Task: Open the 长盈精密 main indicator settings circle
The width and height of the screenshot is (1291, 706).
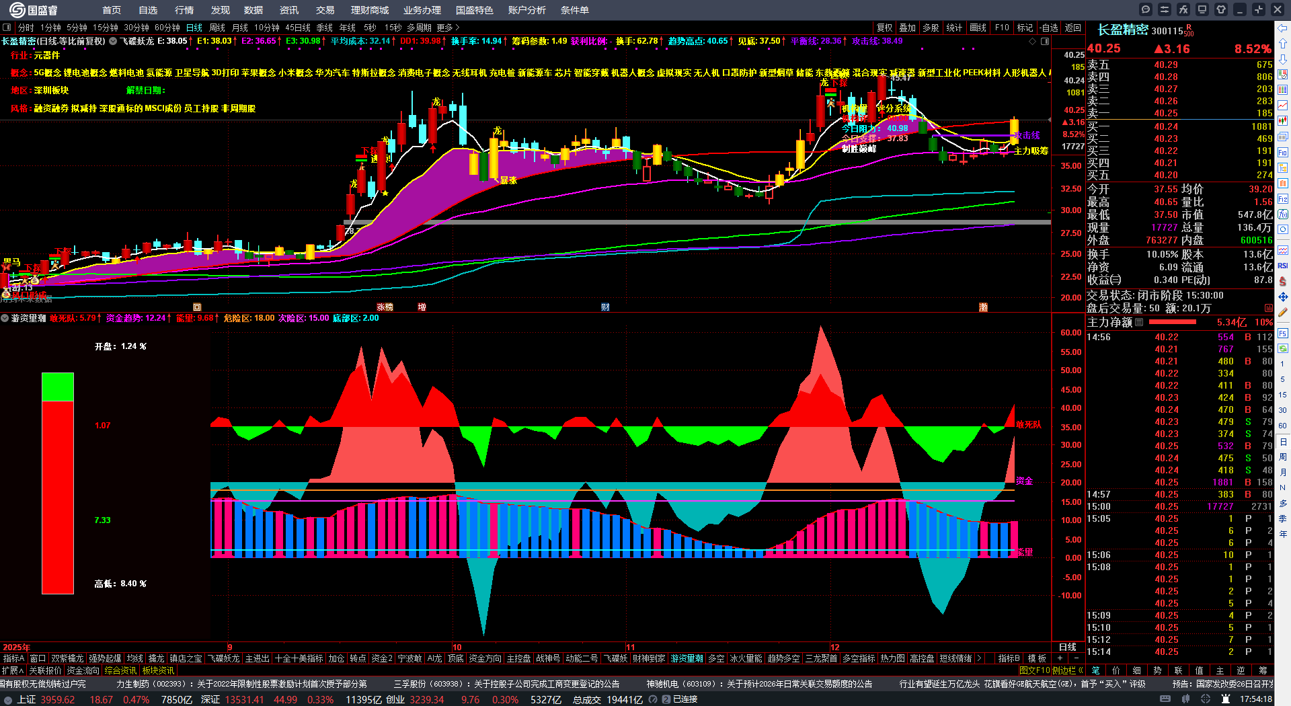Action: [113, 41]
